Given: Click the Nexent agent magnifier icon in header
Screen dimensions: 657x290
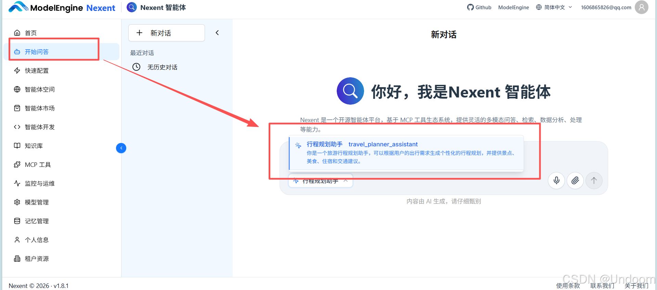Looking at the screenshot, I should (x=132, y=7).
